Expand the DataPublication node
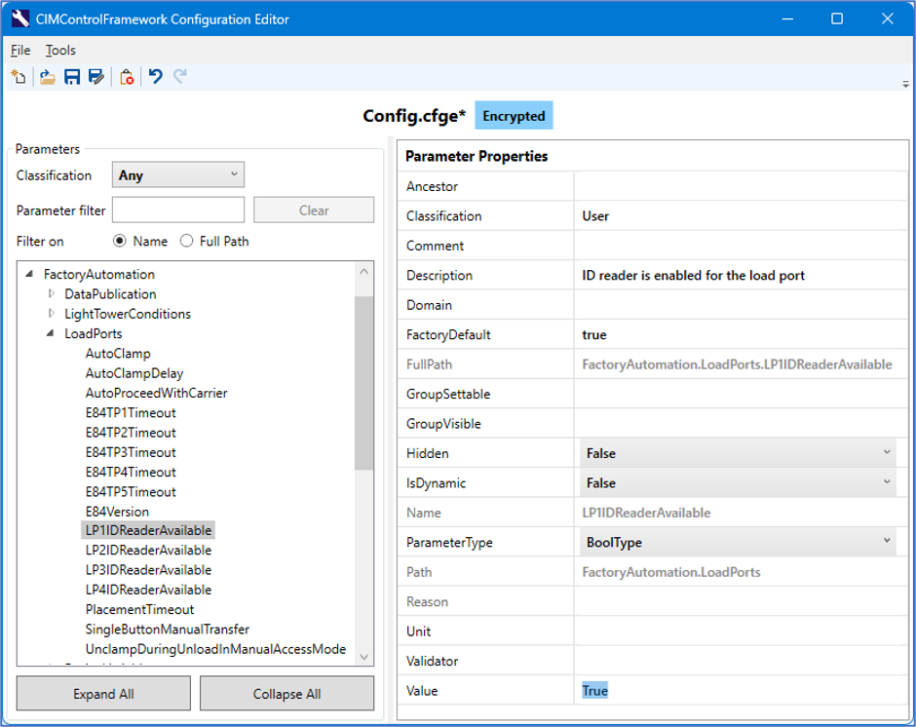 [x=52, y=293]
